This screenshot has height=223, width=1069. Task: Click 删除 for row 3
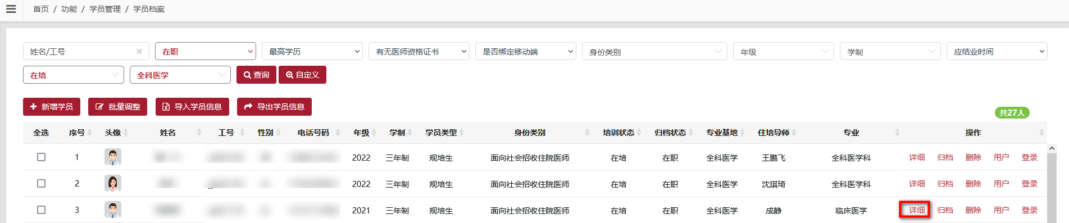coord(973,210)
